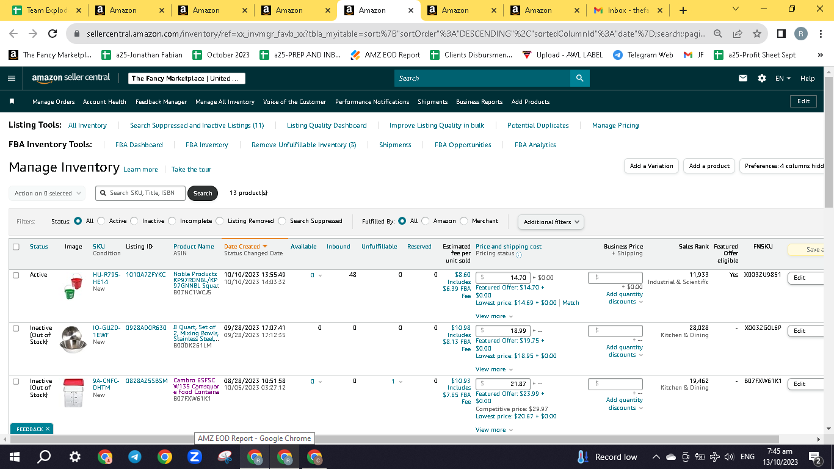834x469 pixels.
Task: Expand View more for the Mixing Bowls row
Action: [x=494, y=369]
